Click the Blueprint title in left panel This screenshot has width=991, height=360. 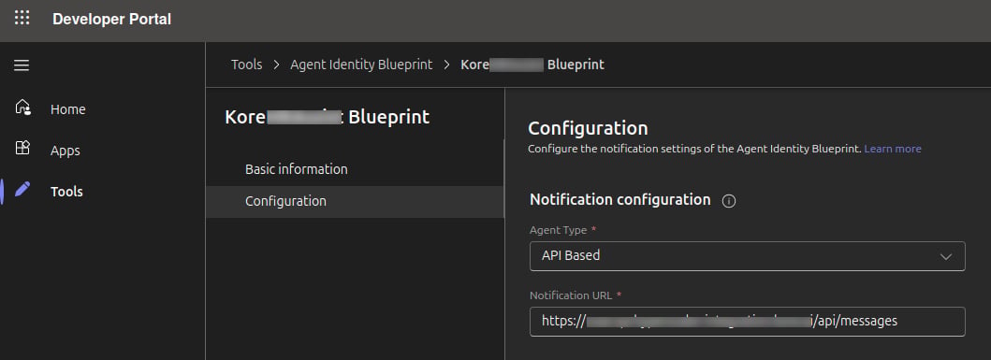[x=328, y=117]
